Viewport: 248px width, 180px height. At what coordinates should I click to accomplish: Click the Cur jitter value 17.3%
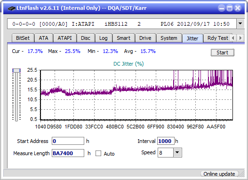click(35, 51)
